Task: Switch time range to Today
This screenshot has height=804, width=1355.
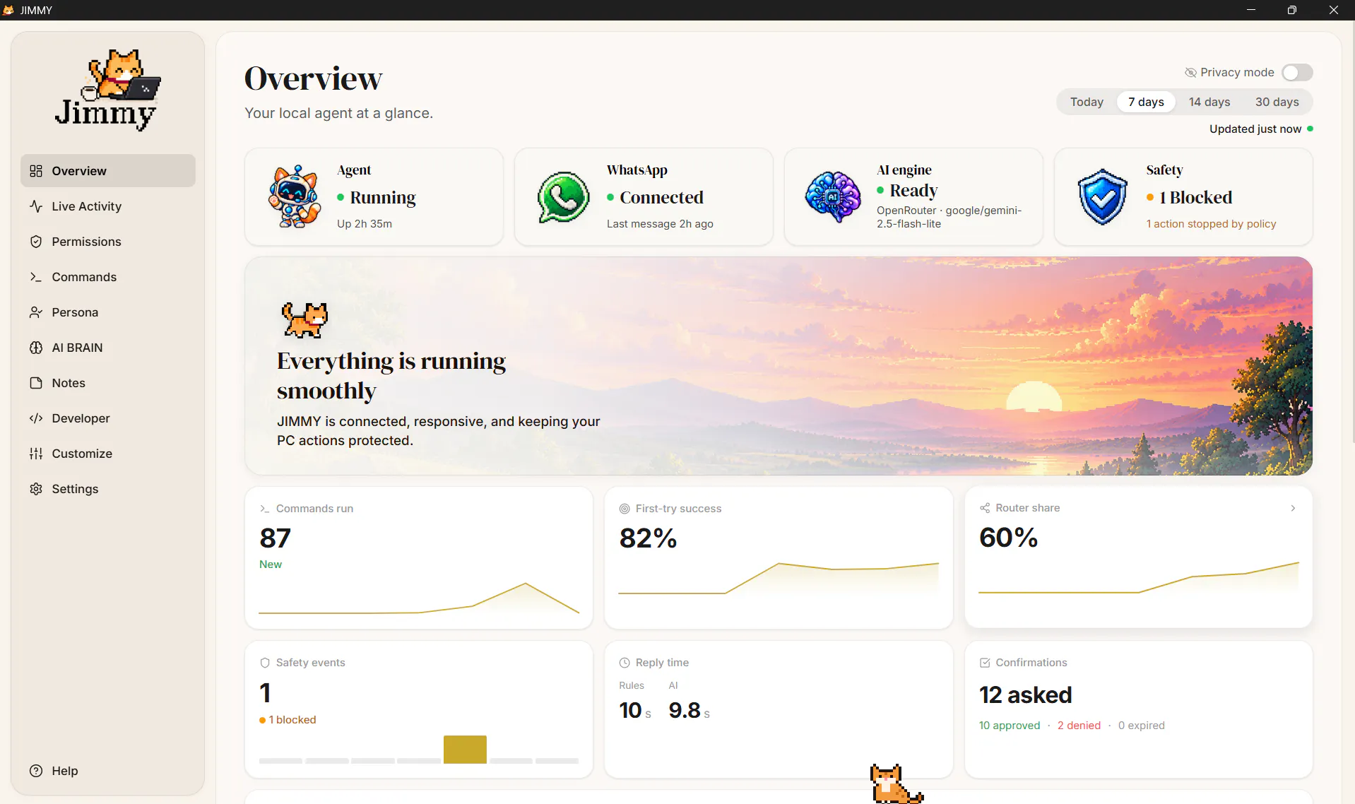Action: pos(1087,102)
